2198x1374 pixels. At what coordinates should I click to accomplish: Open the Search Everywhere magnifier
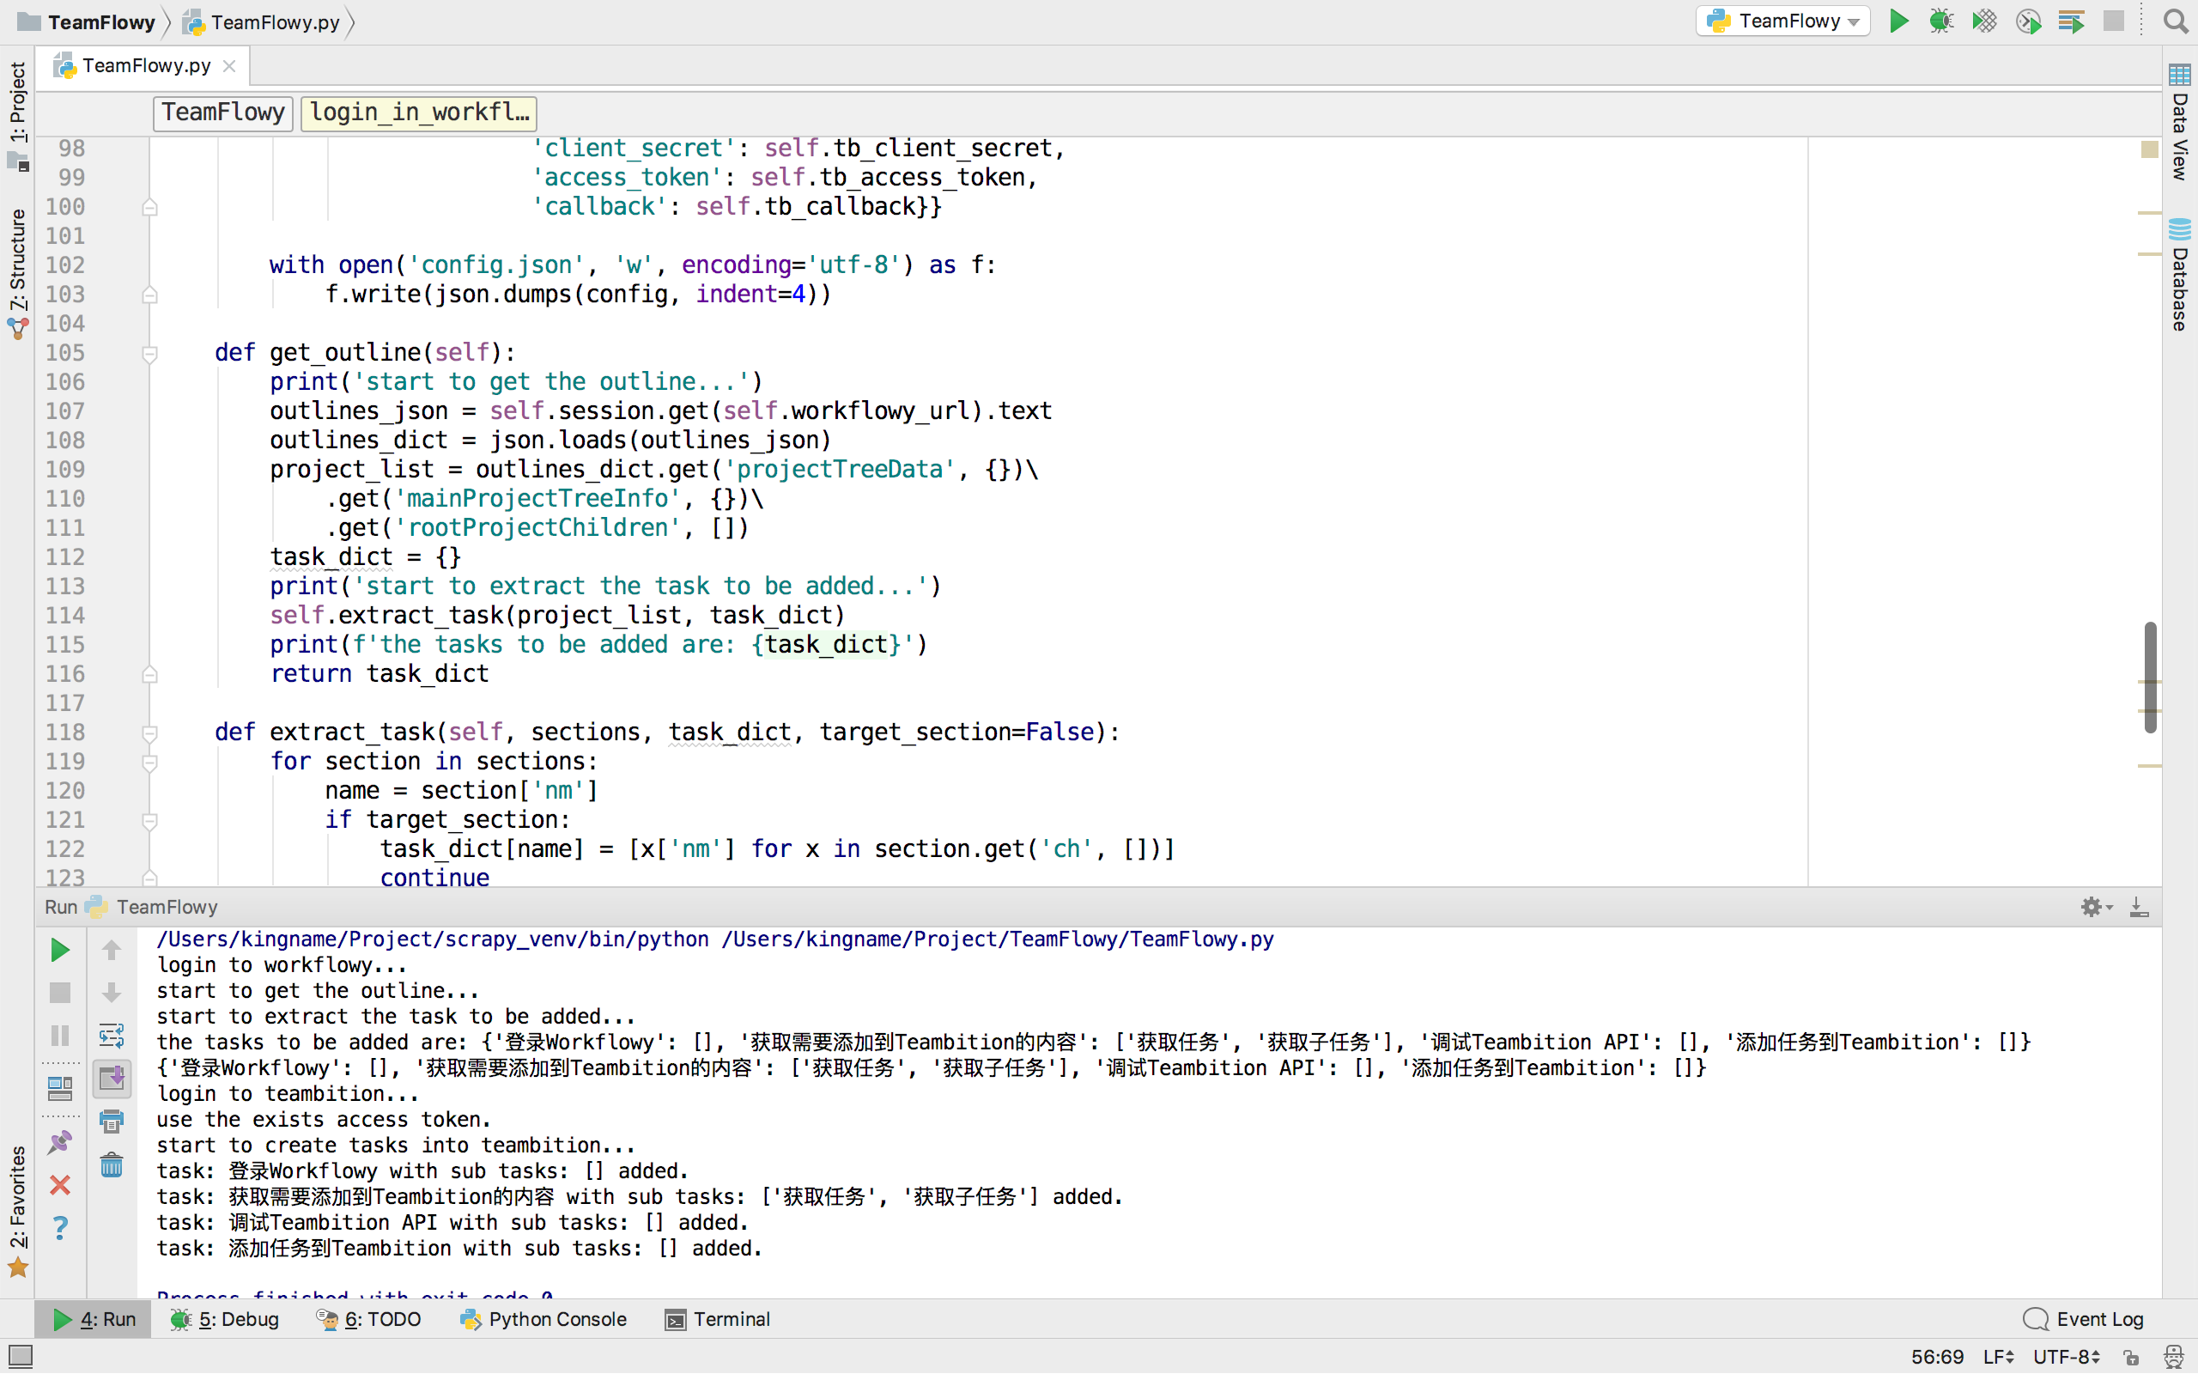(2176, 21)
